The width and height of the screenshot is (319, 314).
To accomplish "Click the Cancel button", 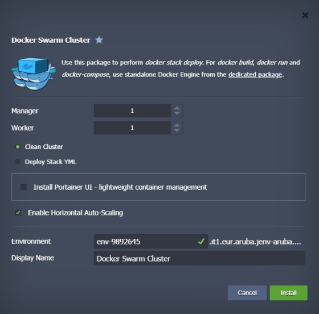I will [x=247, y=293].
